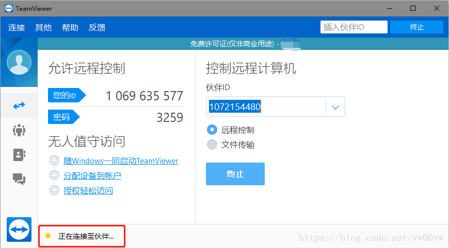
Task: Open the 帮助 menu
Action: coord(70,27)
